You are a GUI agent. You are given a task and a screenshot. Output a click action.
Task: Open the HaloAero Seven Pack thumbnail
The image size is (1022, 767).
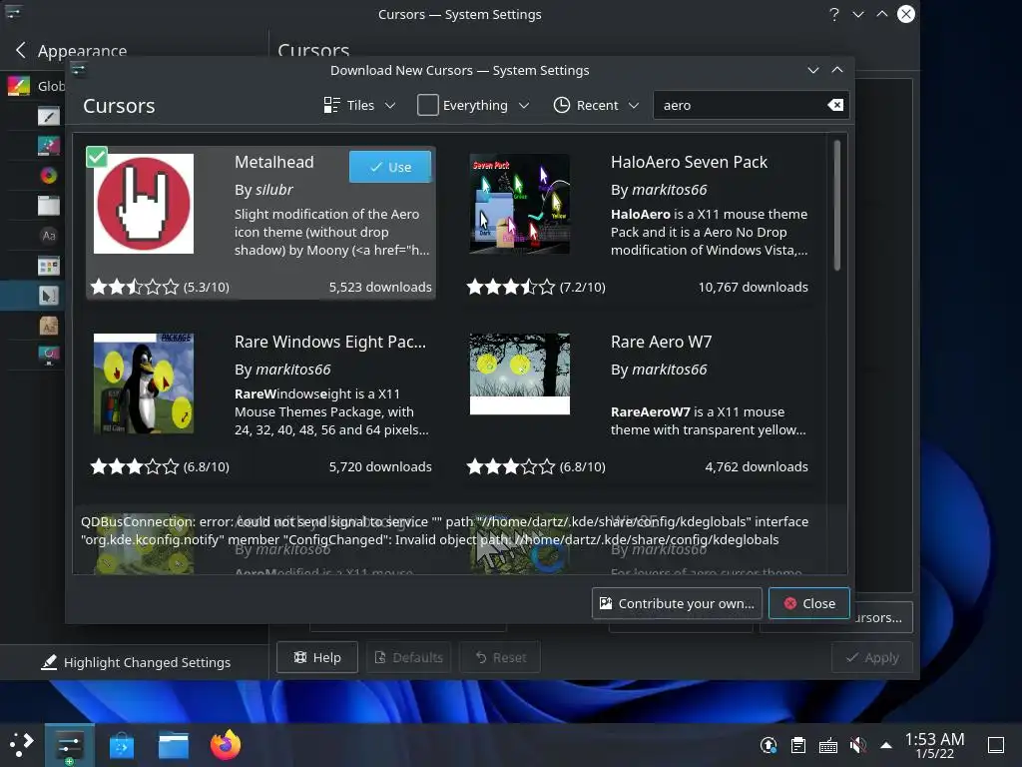519,204
